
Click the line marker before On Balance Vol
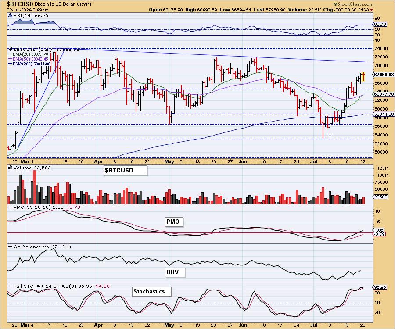click(x=11, y=247)
